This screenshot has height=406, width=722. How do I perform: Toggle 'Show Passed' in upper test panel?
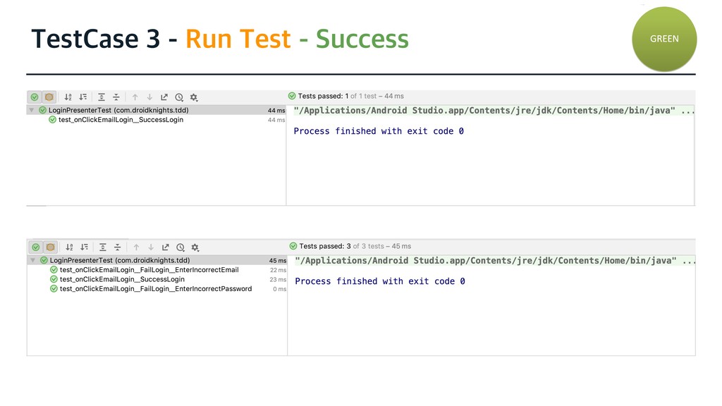pos(35,97)
